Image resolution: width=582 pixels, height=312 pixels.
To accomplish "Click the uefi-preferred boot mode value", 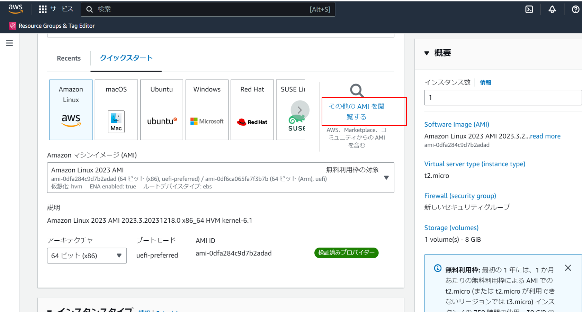I will click(157, 255).
